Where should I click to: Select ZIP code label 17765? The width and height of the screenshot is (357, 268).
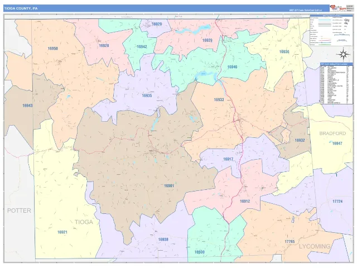click(290, 242)
